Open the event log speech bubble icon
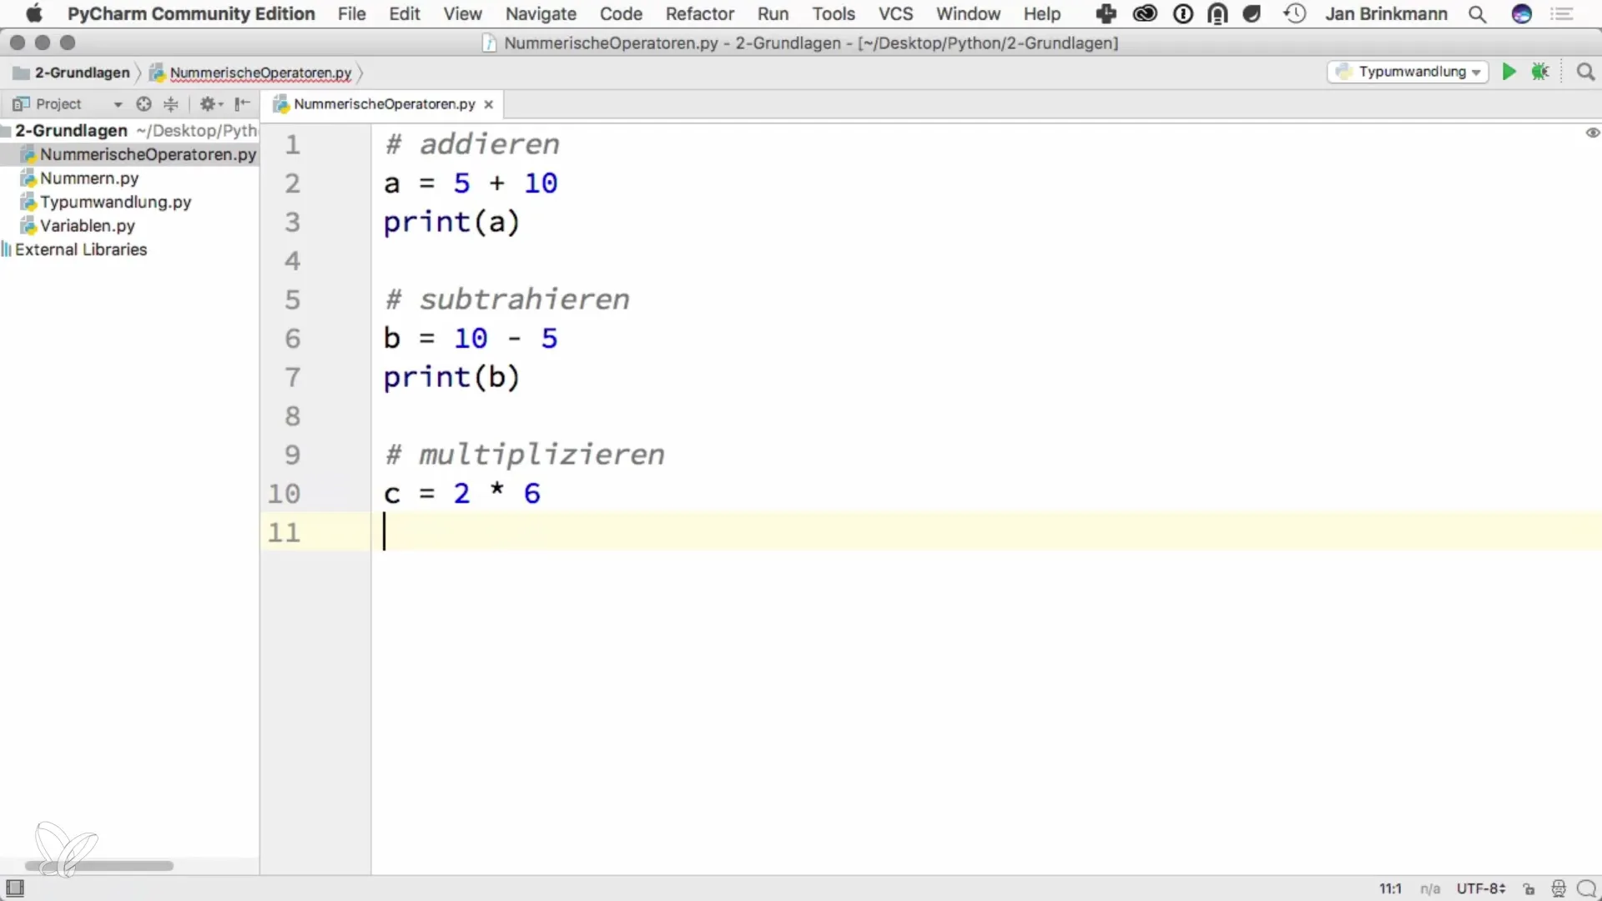1602x901 pixels. click(x=1587, y=889)
